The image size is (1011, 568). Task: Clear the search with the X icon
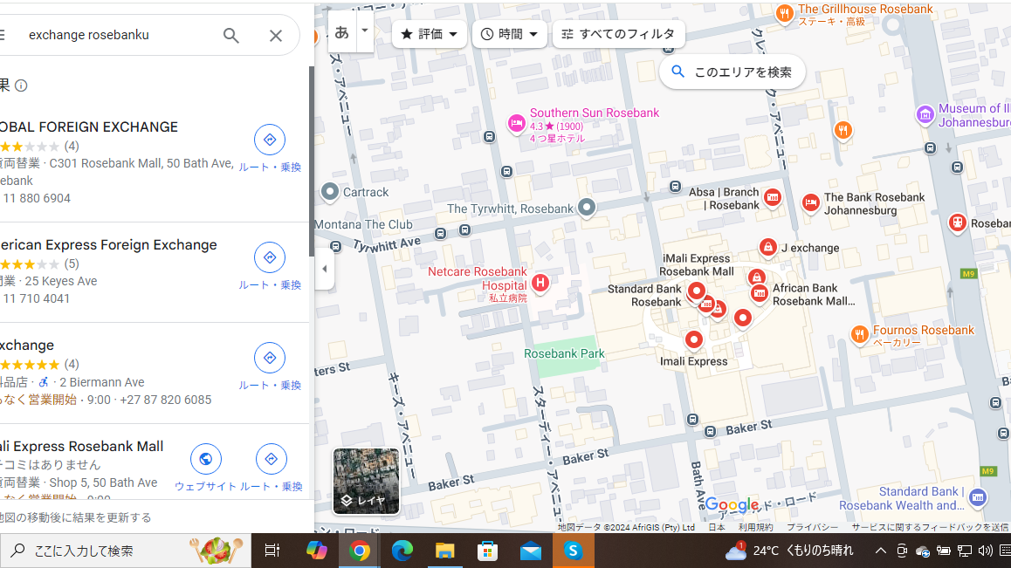(x=276, y=36)
